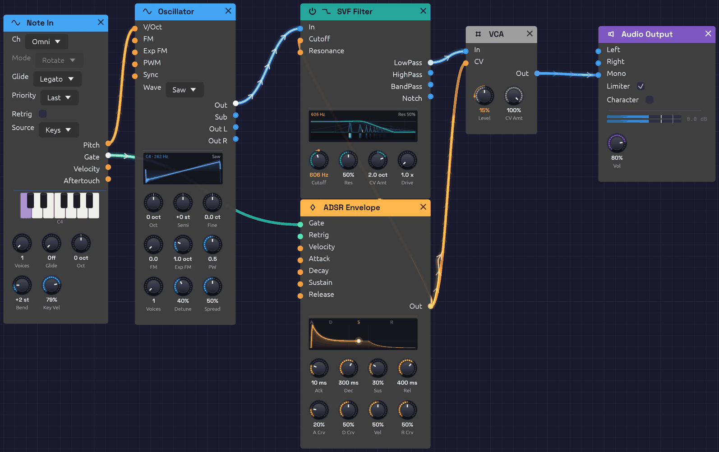719x452 pixels.
Task: Click the Oscillator Sync input port
Action: point(135,76)
